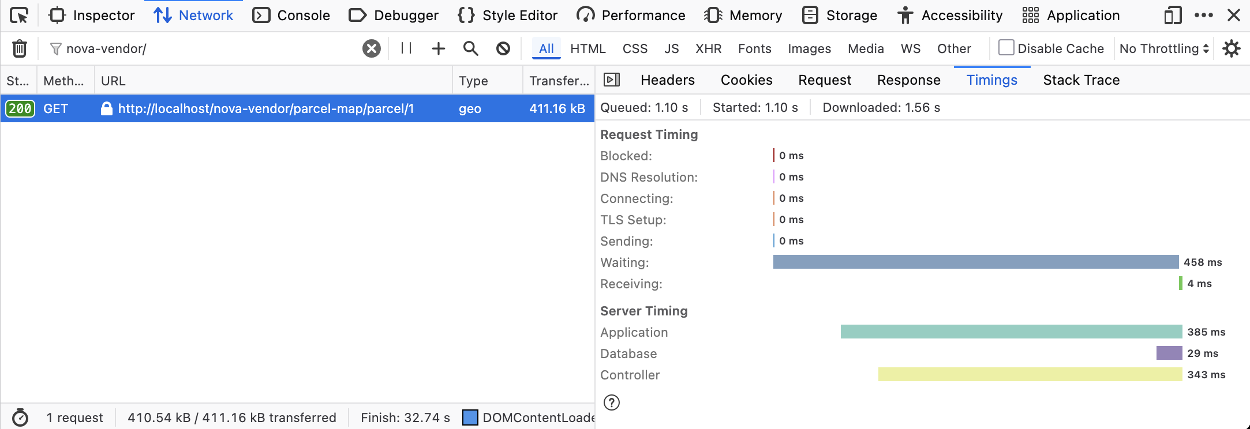Open network search with magnifier icon
Screen dimensions: 1250x429
[471, 48]
